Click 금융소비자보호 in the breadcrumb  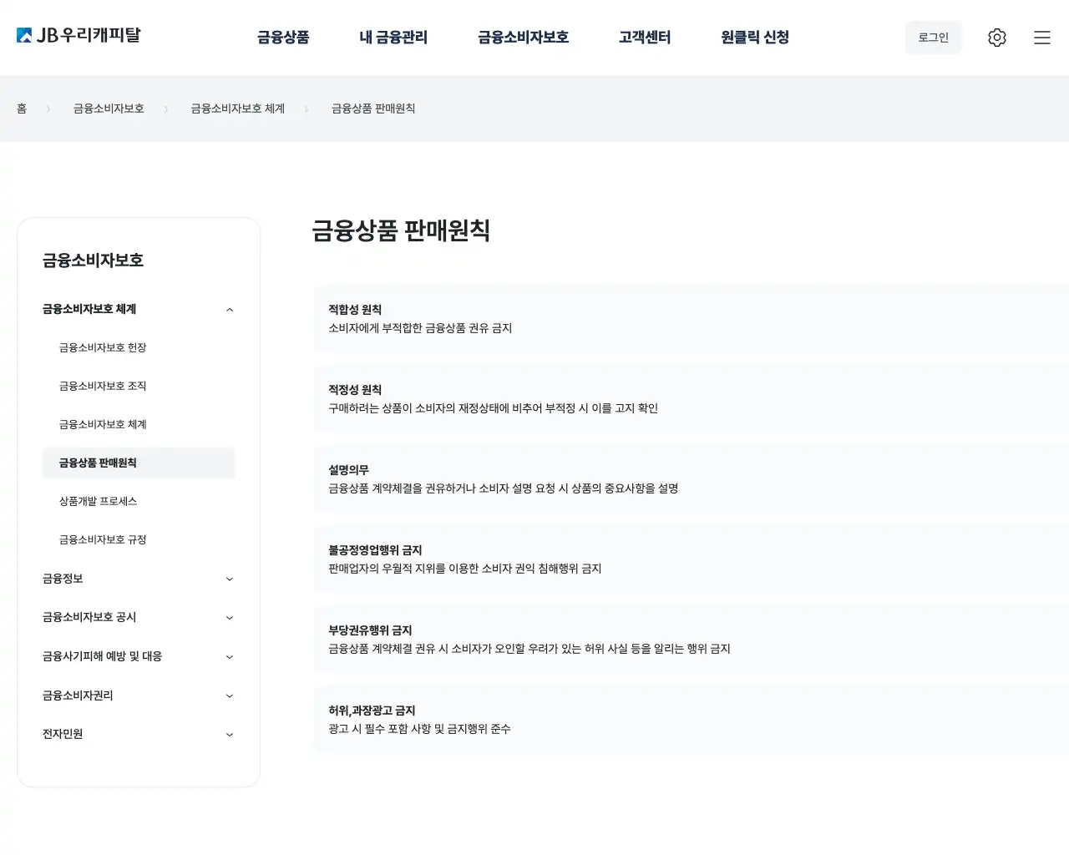(x=109, y=109)
